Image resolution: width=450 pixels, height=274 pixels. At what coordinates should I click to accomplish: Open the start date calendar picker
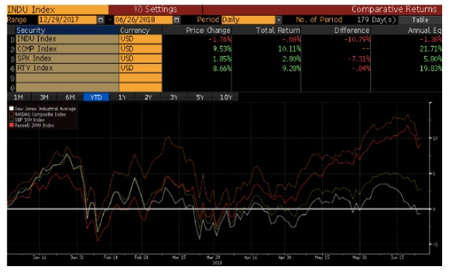pyautogui.click(x=101, y=20)
